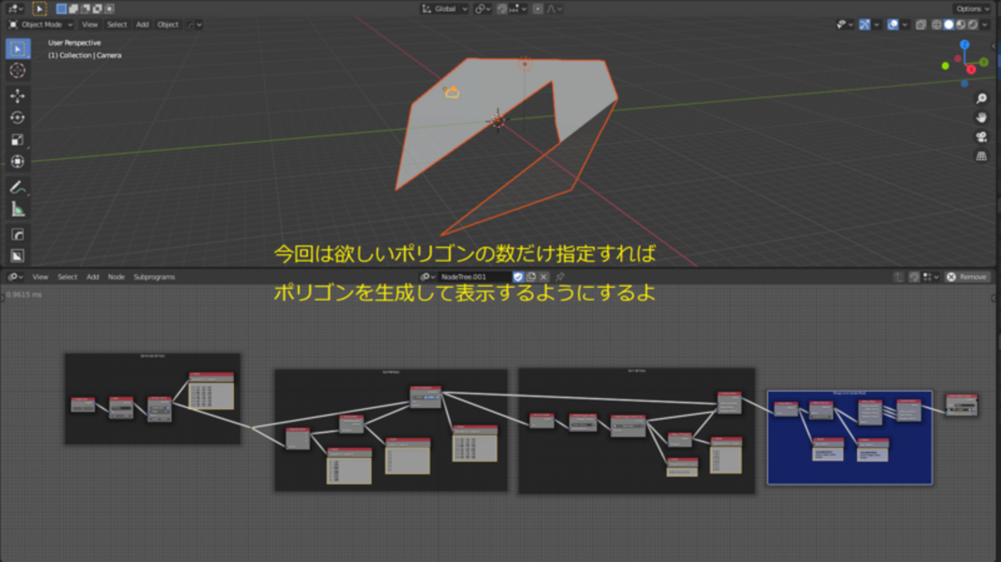Select the Scale tool

click(18, 139)
